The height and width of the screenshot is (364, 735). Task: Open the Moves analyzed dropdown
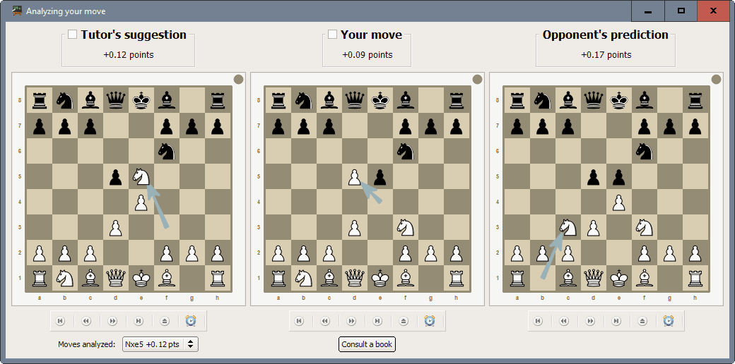tap(160, 344)
